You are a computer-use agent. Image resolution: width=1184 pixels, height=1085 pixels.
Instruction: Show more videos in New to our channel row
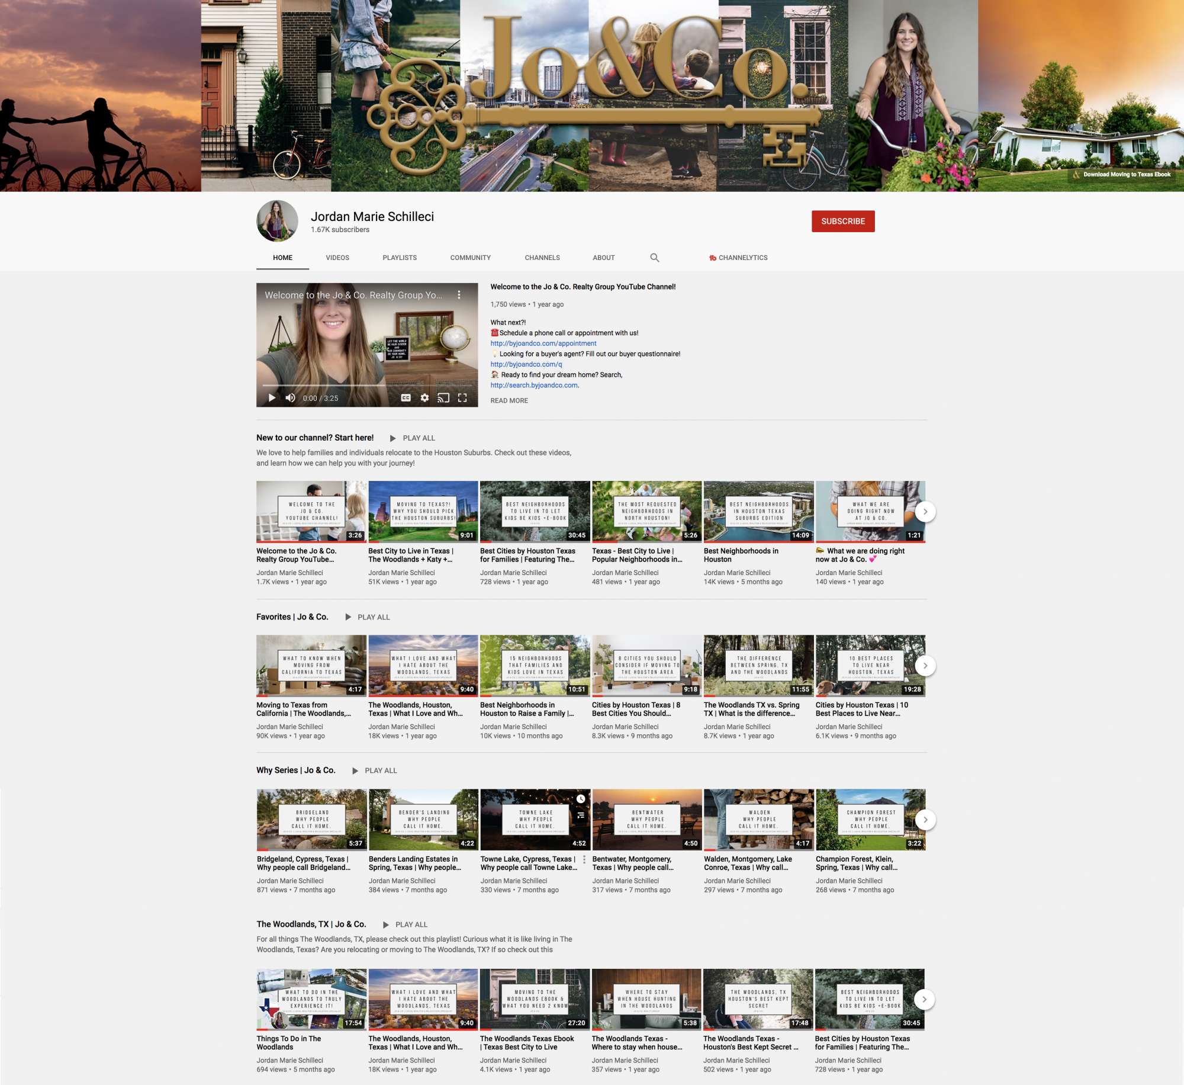tap(925, 512)
